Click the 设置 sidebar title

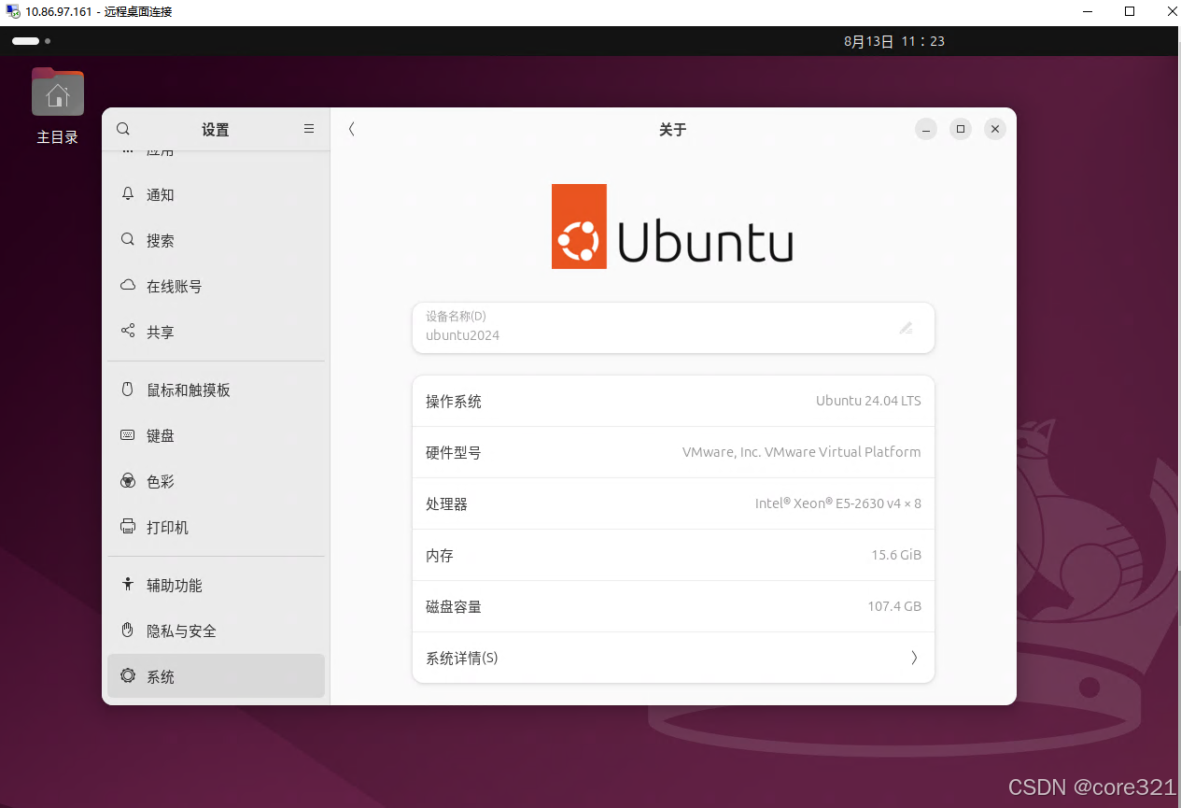point(216,130)
